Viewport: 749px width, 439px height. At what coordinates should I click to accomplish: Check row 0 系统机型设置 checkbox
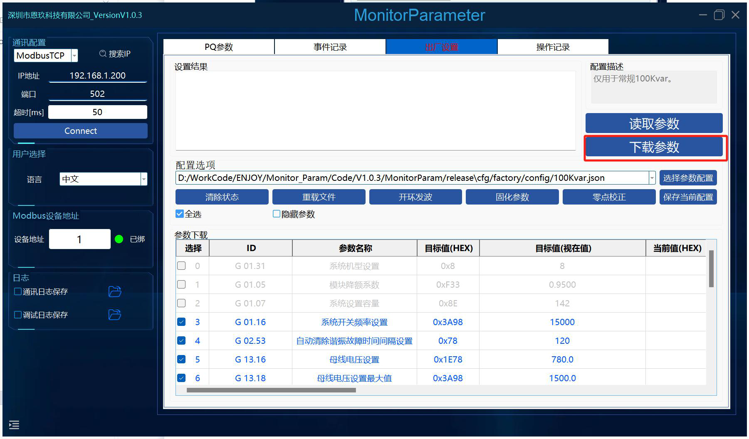[181, 266]
